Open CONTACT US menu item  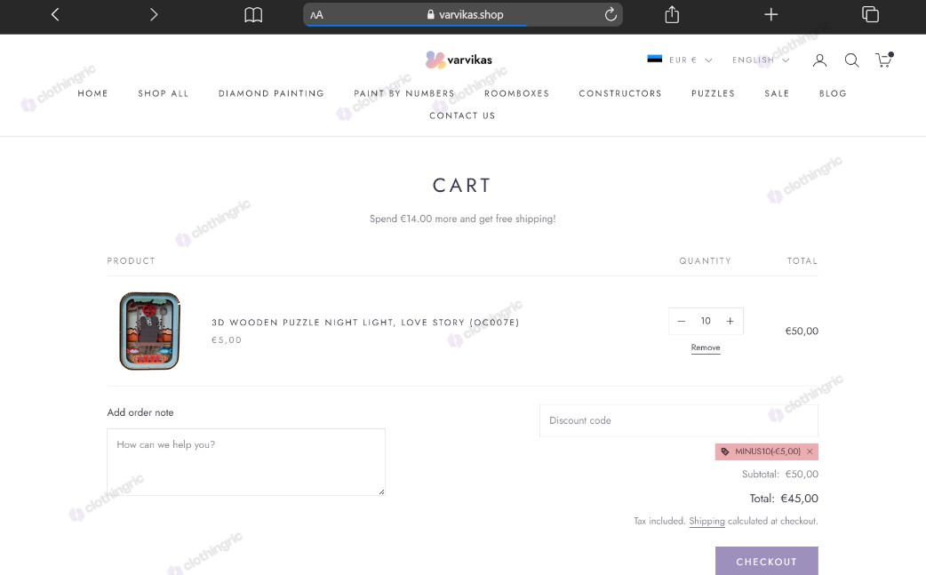coord(462,116)
